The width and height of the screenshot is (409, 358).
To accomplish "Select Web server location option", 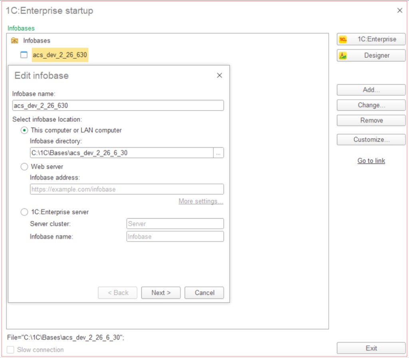I will (24, 167).
